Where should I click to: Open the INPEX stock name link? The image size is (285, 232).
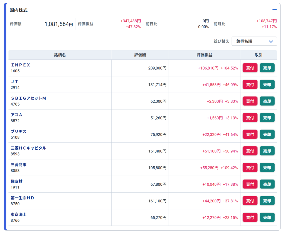[20, 65]
